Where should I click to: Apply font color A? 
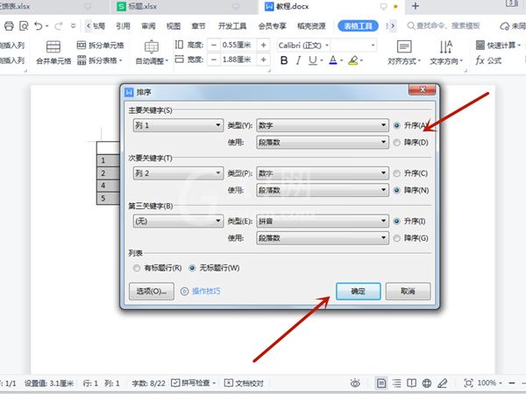click(x=333, y=60)
